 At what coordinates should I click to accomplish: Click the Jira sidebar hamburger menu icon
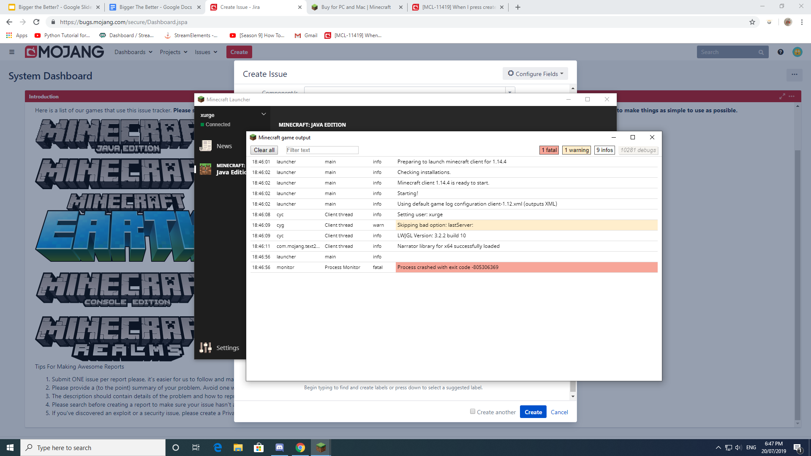pos(12,52)
